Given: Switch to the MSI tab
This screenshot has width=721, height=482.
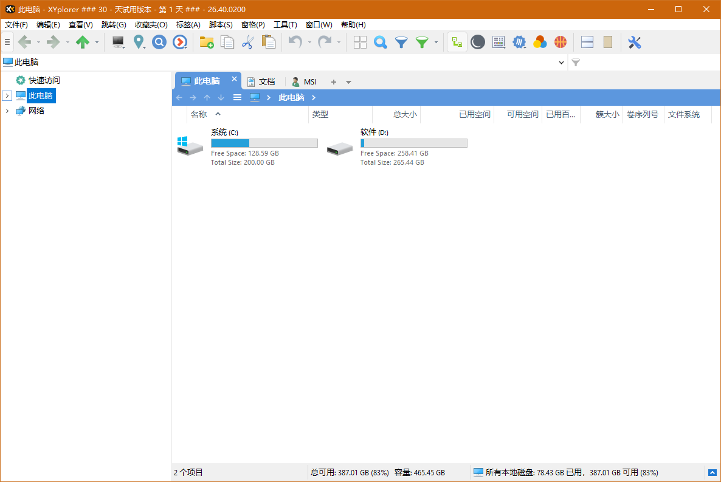Looking at the screenshot, I should (305, 82).
